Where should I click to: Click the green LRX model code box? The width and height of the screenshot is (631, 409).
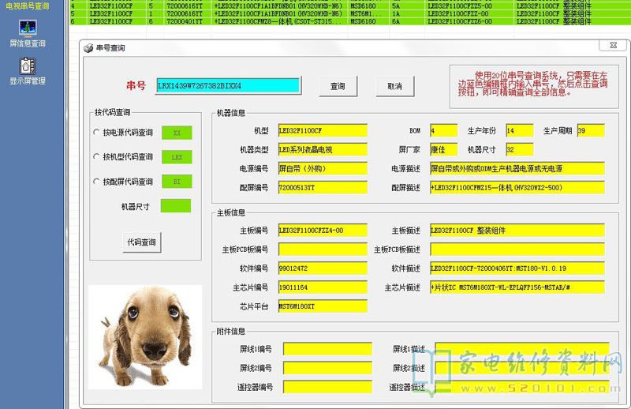tap(176, 157)
